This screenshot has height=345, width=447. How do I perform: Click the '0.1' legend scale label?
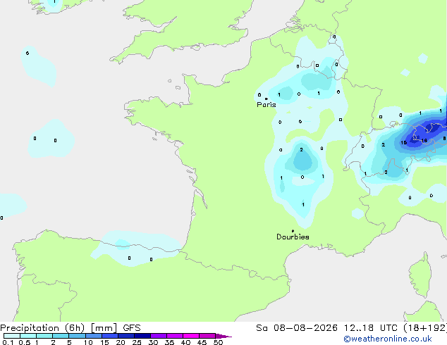point(8,342)
